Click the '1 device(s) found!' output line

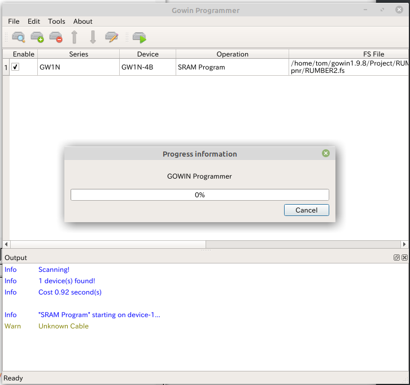67,281
